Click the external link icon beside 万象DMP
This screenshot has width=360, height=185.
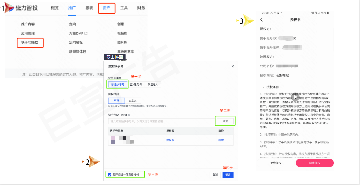coord(86,33)
